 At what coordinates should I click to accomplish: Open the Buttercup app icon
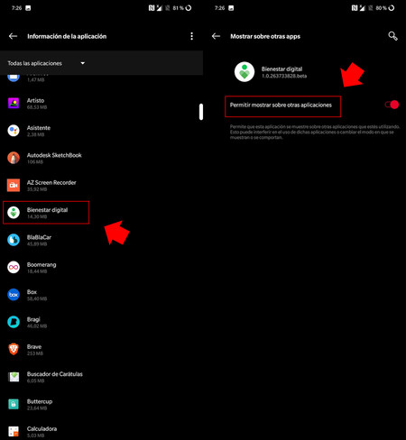tap(14, 404)
